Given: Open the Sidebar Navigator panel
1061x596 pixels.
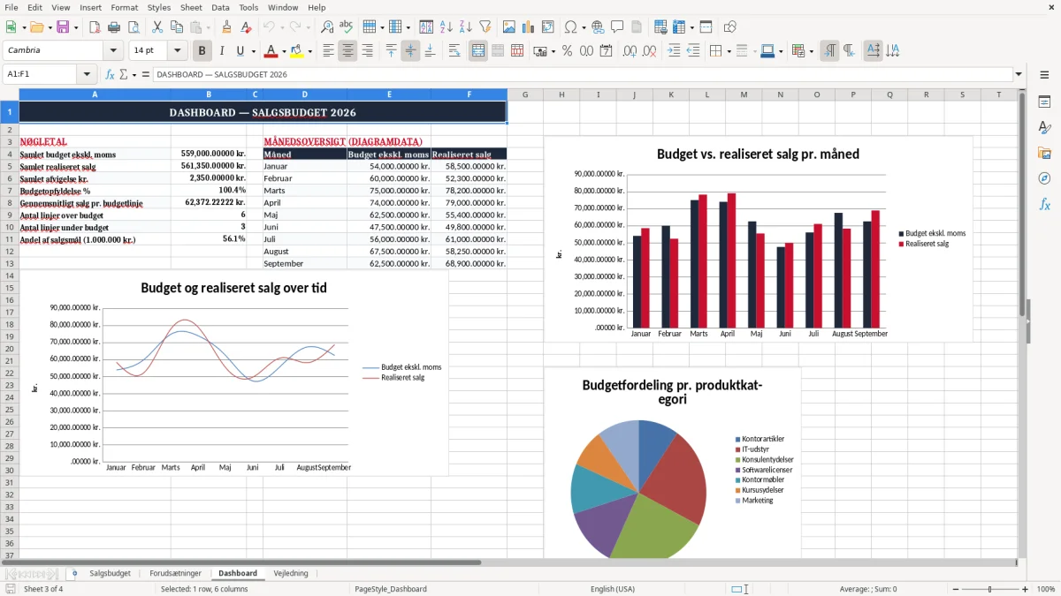Looking at the screenshot, I should 1044,178.
